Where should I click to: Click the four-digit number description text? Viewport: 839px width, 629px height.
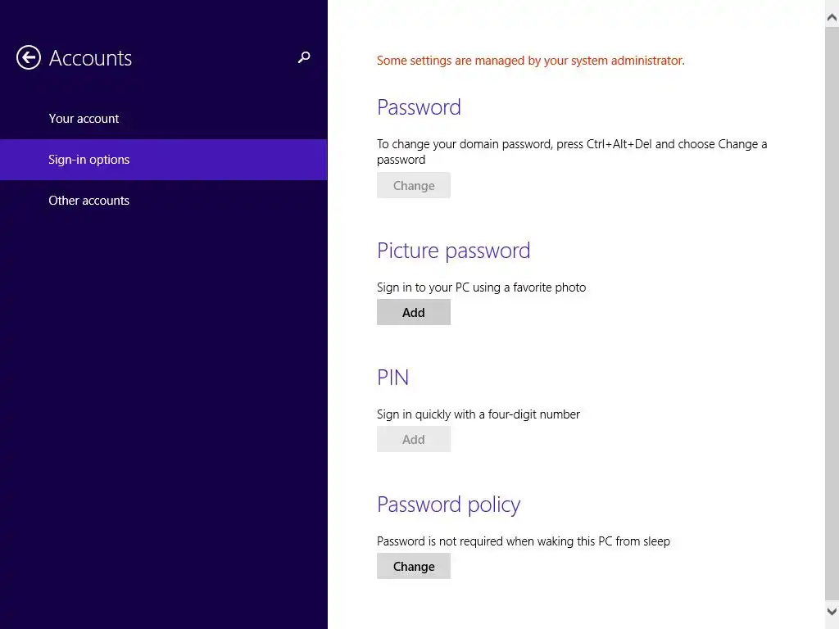pos(478,414)
